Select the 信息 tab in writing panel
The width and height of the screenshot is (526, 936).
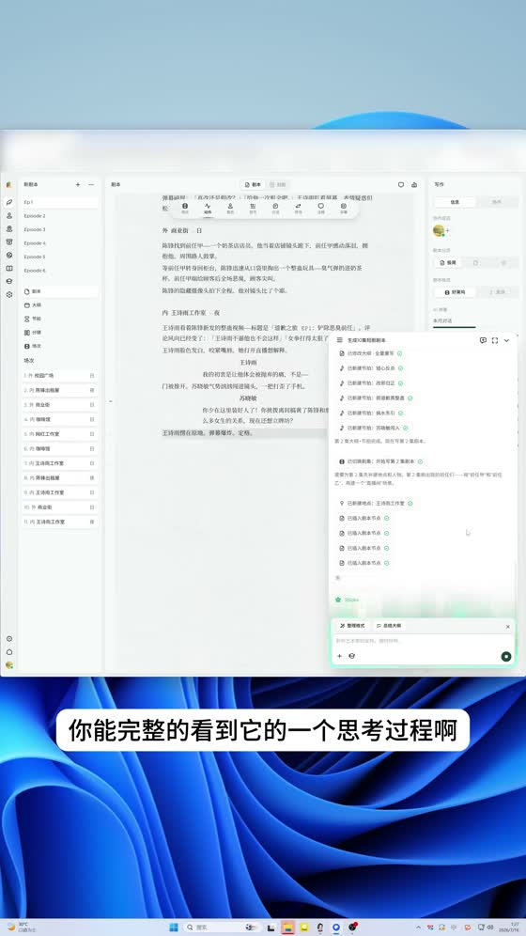coord(455,202)
